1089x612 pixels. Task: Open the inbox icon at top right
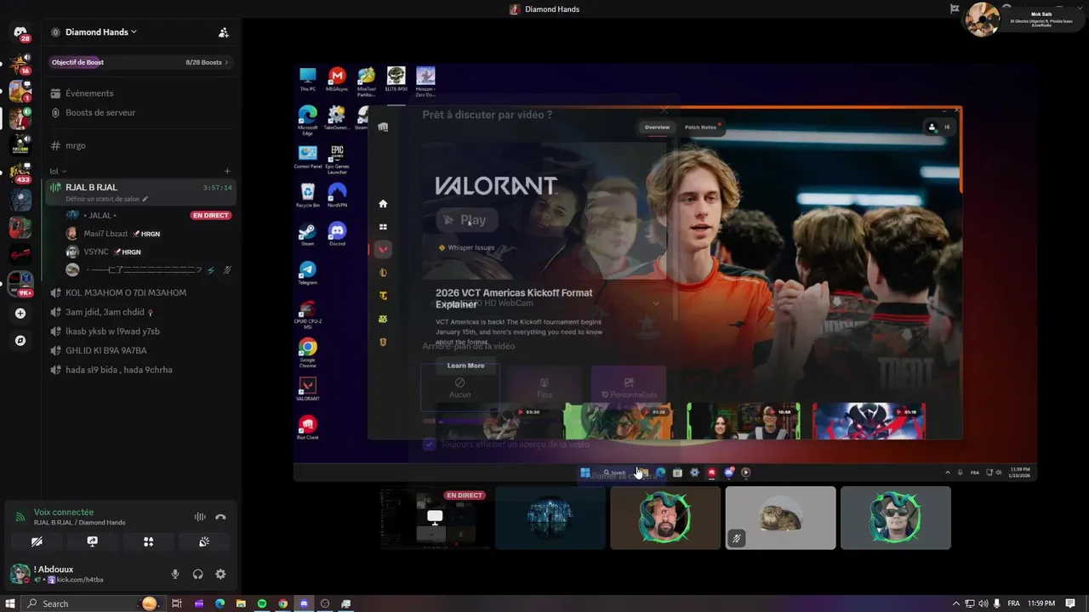[955, 9]
